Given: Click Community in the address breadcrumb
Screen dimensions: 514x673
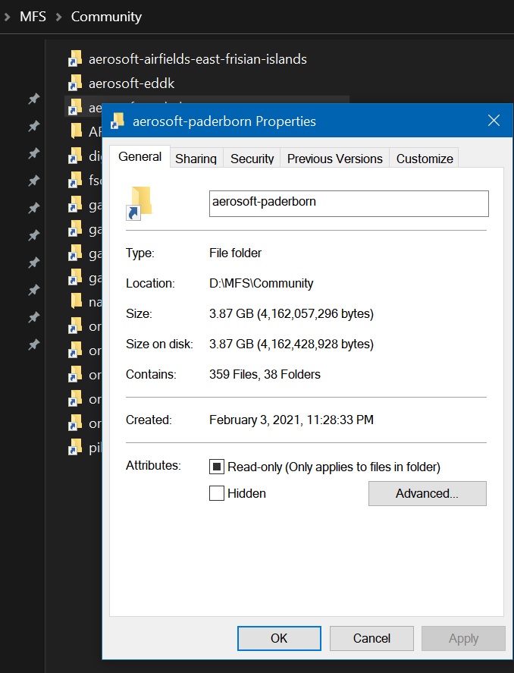Looking at the screenshot, I should click(x=106, y=17).
